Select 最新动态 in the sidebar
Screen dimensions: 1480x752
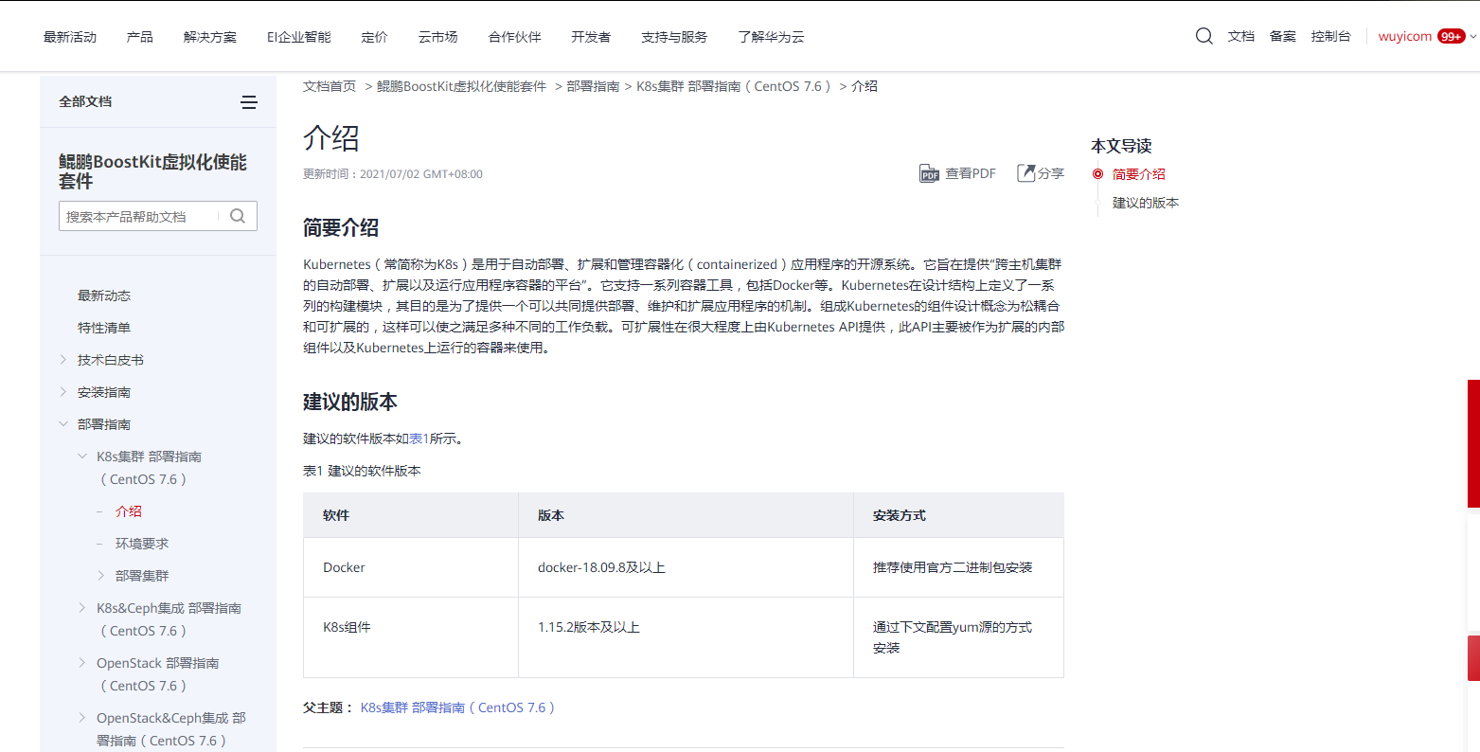pos(104,295)
